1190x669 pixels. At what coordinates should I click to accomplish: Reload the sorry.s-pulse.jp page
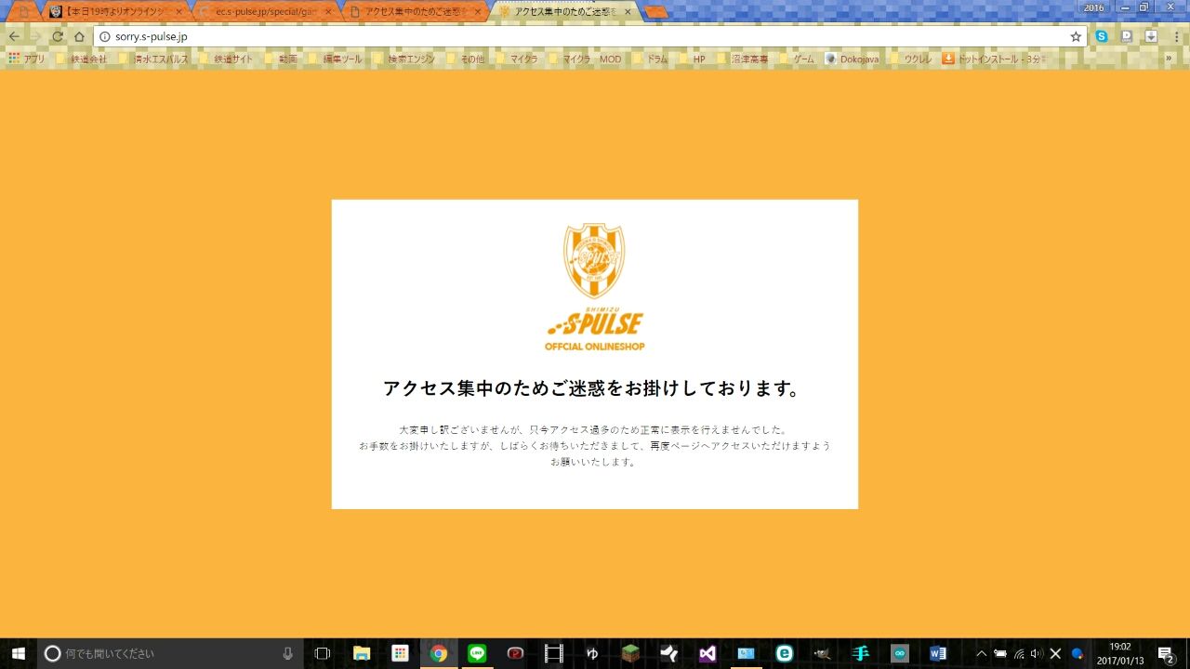point(58,36)
